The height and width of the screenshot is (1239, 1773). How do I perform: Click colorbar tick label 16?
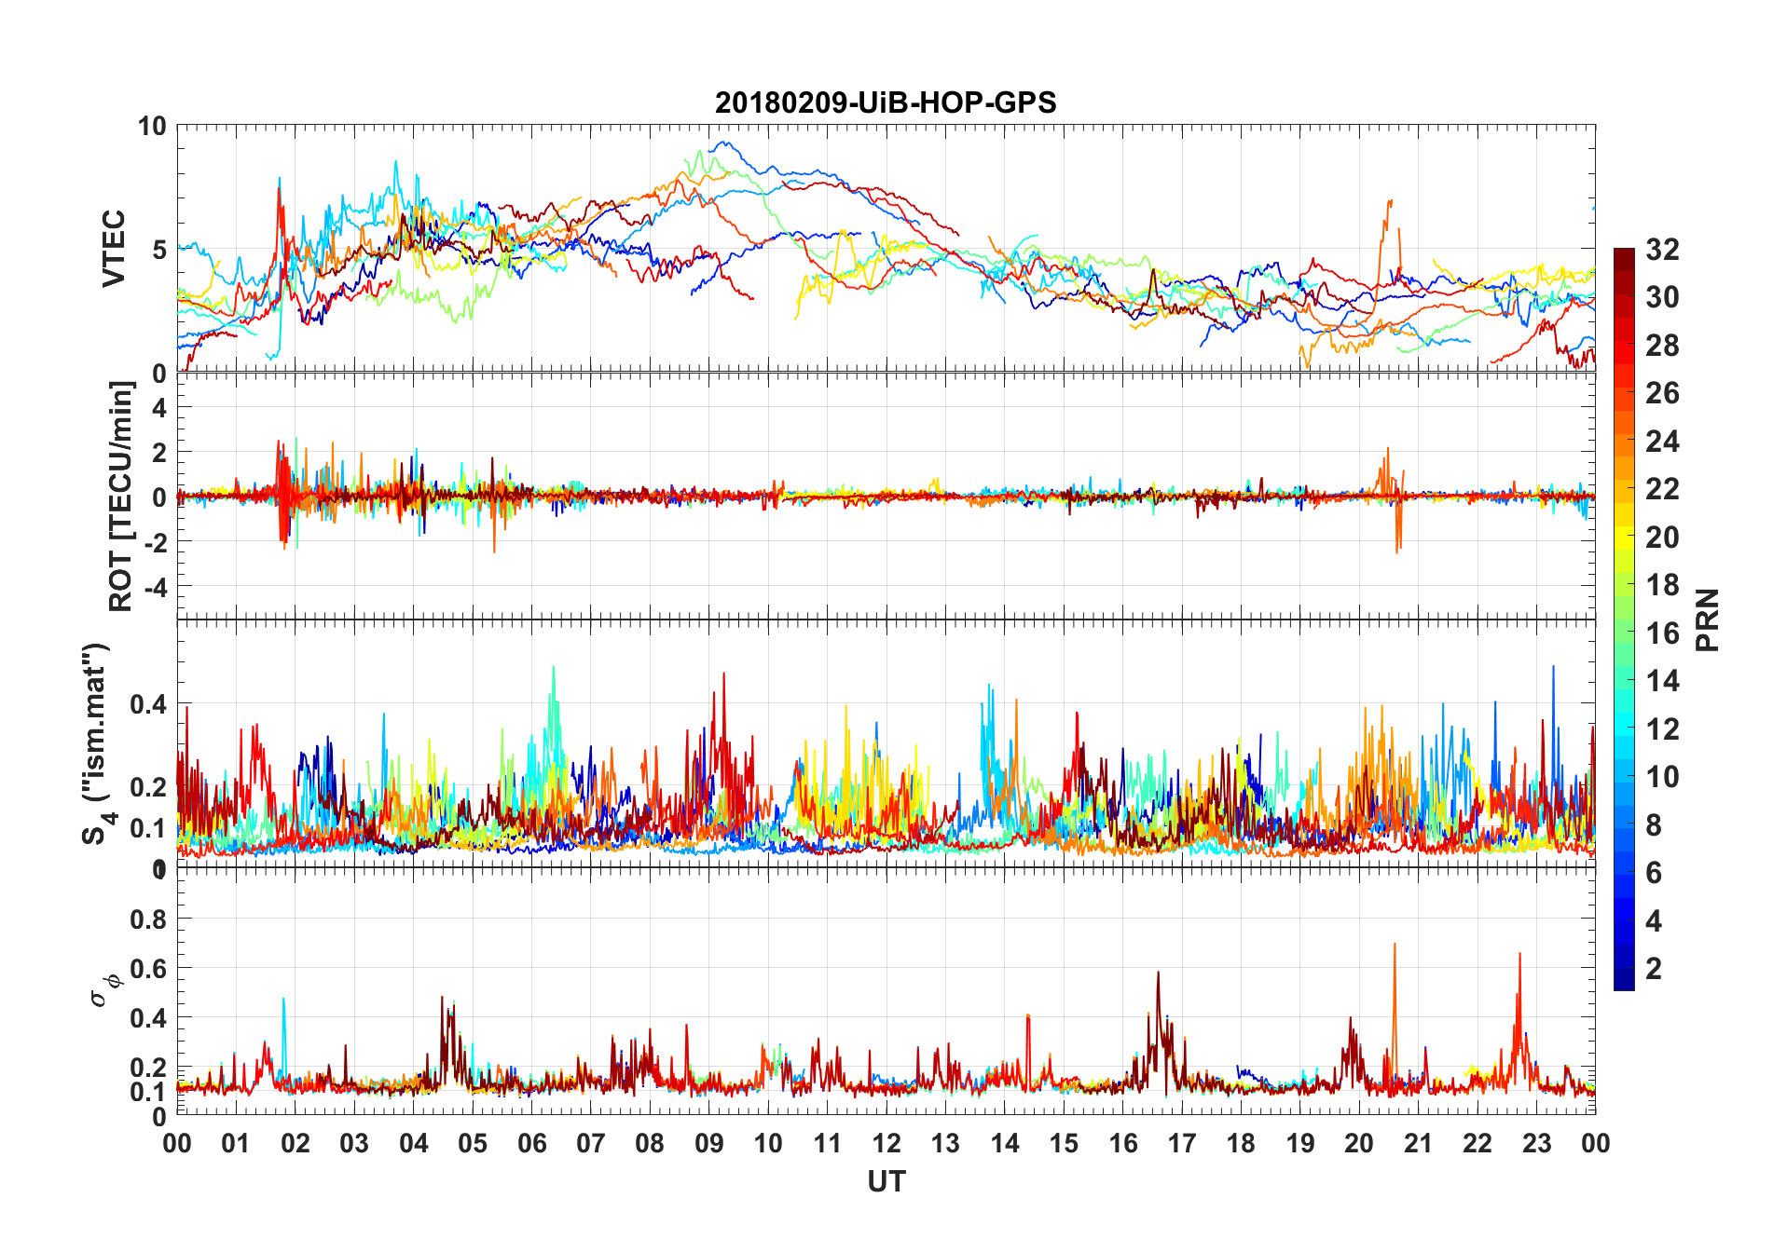click(1662, 633)
